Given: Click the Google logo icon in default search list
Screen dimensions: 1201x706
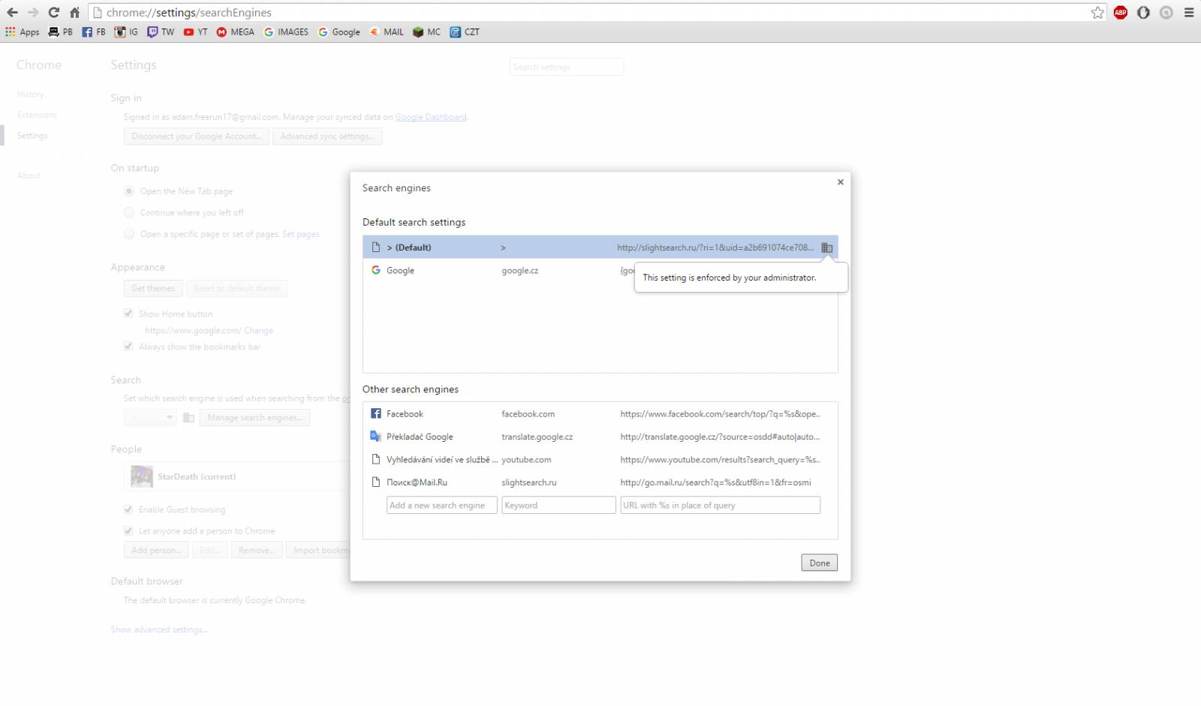Looking at the screenshot, I should 376,270.
